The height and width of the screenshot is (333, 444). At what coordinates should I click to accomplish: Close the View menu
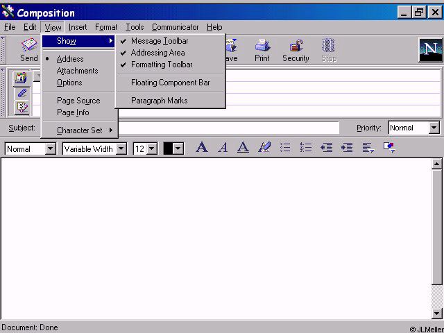click(x=53, y=27)
